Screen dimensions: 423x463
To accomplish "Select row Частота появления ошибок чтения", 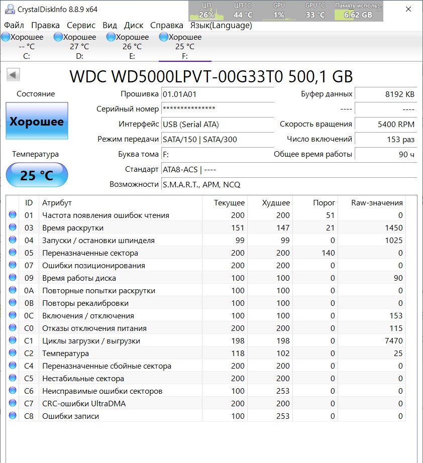I will pos(206,215).
